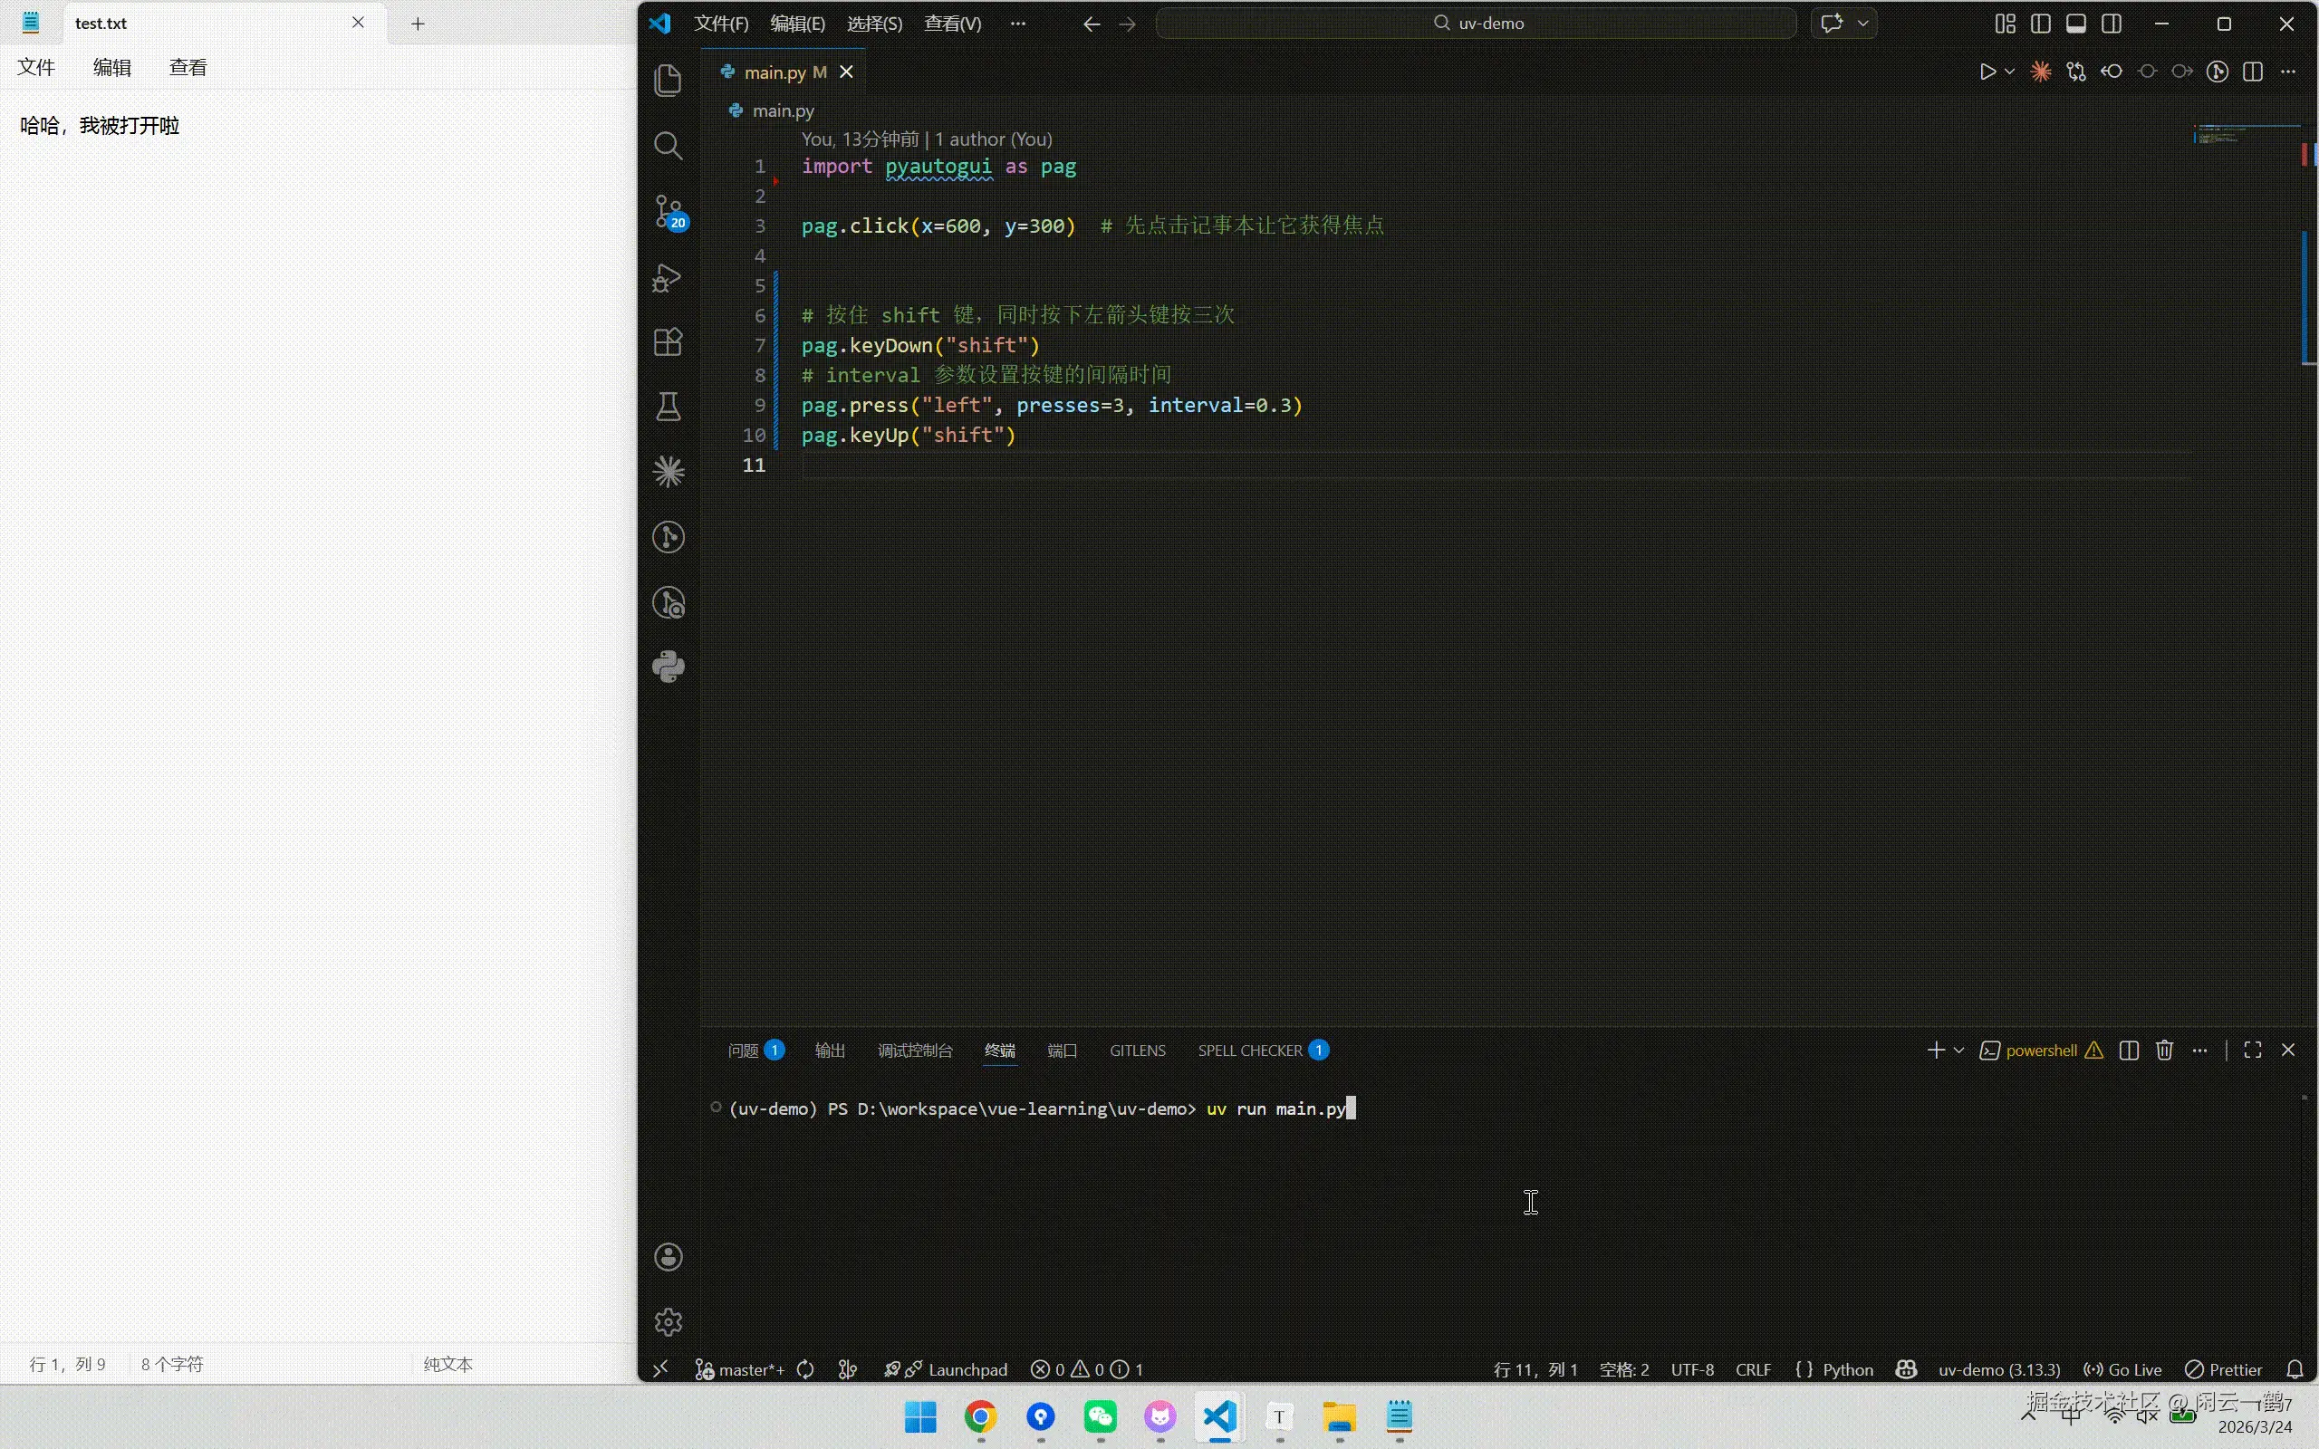Viewport: 2319px width, 1449px height.
Task: Open the Search view in activity bar
Action: click(x=668, y=146)
